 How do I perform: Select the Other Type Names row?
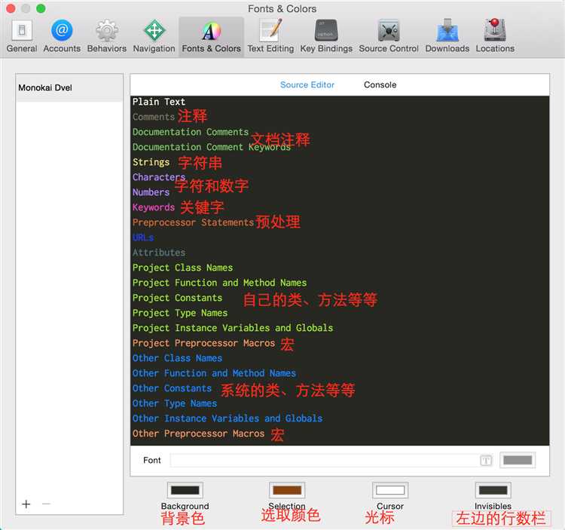pyautogui.click(x=340, y=403)
